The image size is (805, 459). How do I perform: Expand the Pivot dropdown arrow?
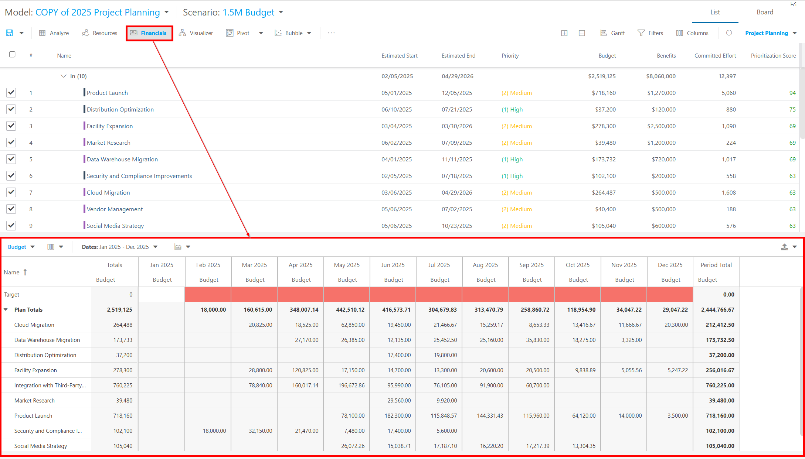(x=261, y=33)
